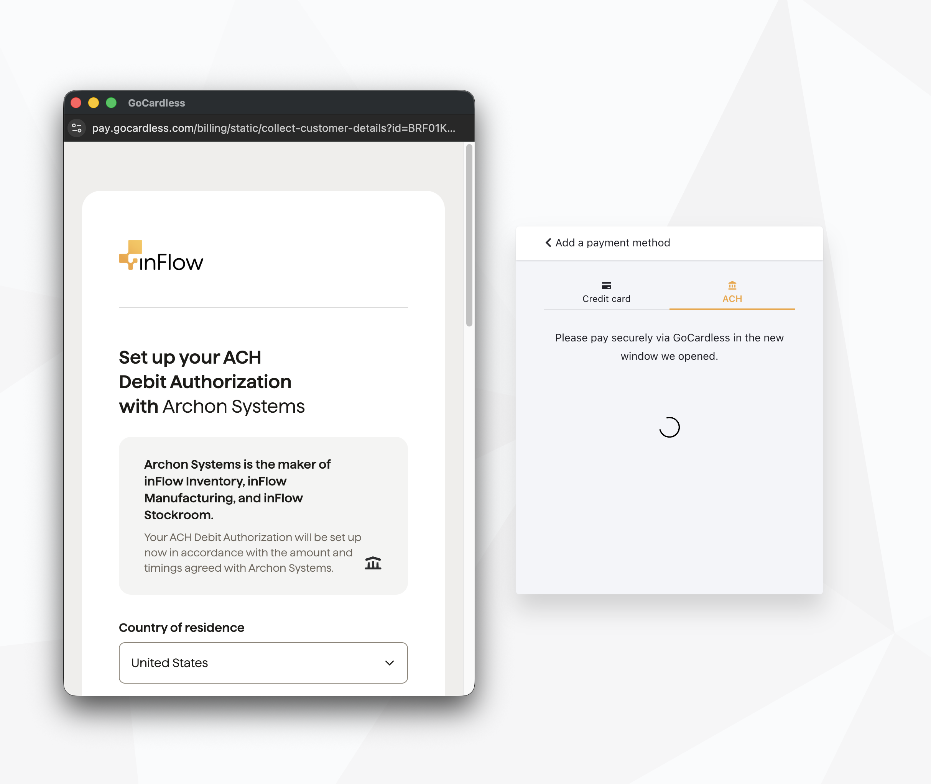Click the GoCardless window title
This screenshot has width=931, height=784.
(x=156, y=103)
